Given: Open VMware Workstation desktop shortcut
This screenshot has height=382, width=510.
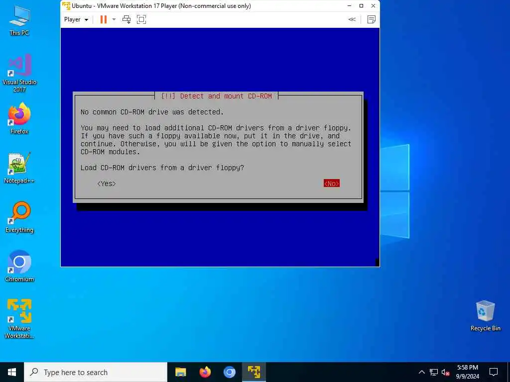Looking at the screenshot, I should click(19, 319).
